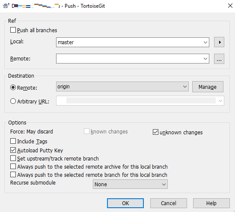The width and height of the screenshot is (235, 212).
Task: Open Recurse submodule None dropdown
Action: coord(130,184)
